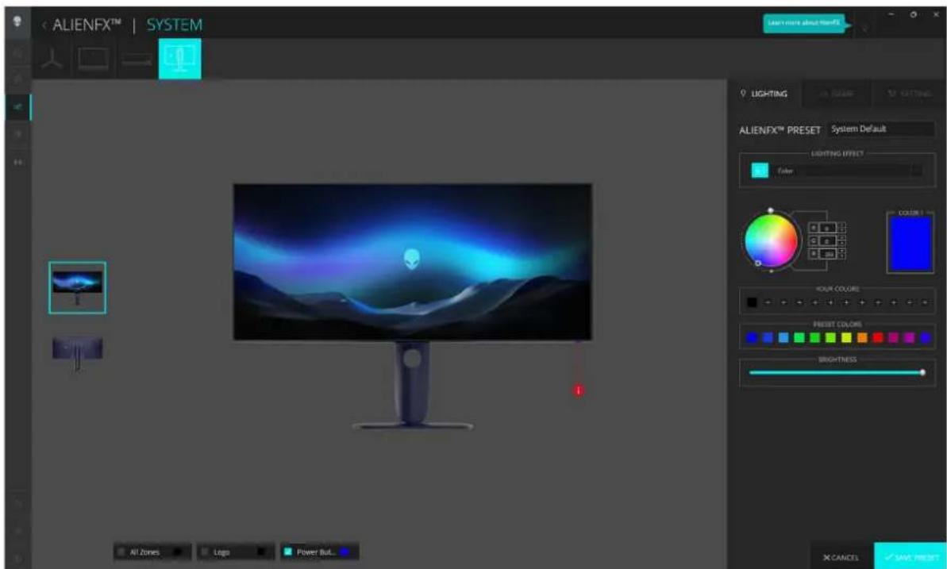
Task: Click dim icon beside Learn more banner
Action: pos(865,27)
